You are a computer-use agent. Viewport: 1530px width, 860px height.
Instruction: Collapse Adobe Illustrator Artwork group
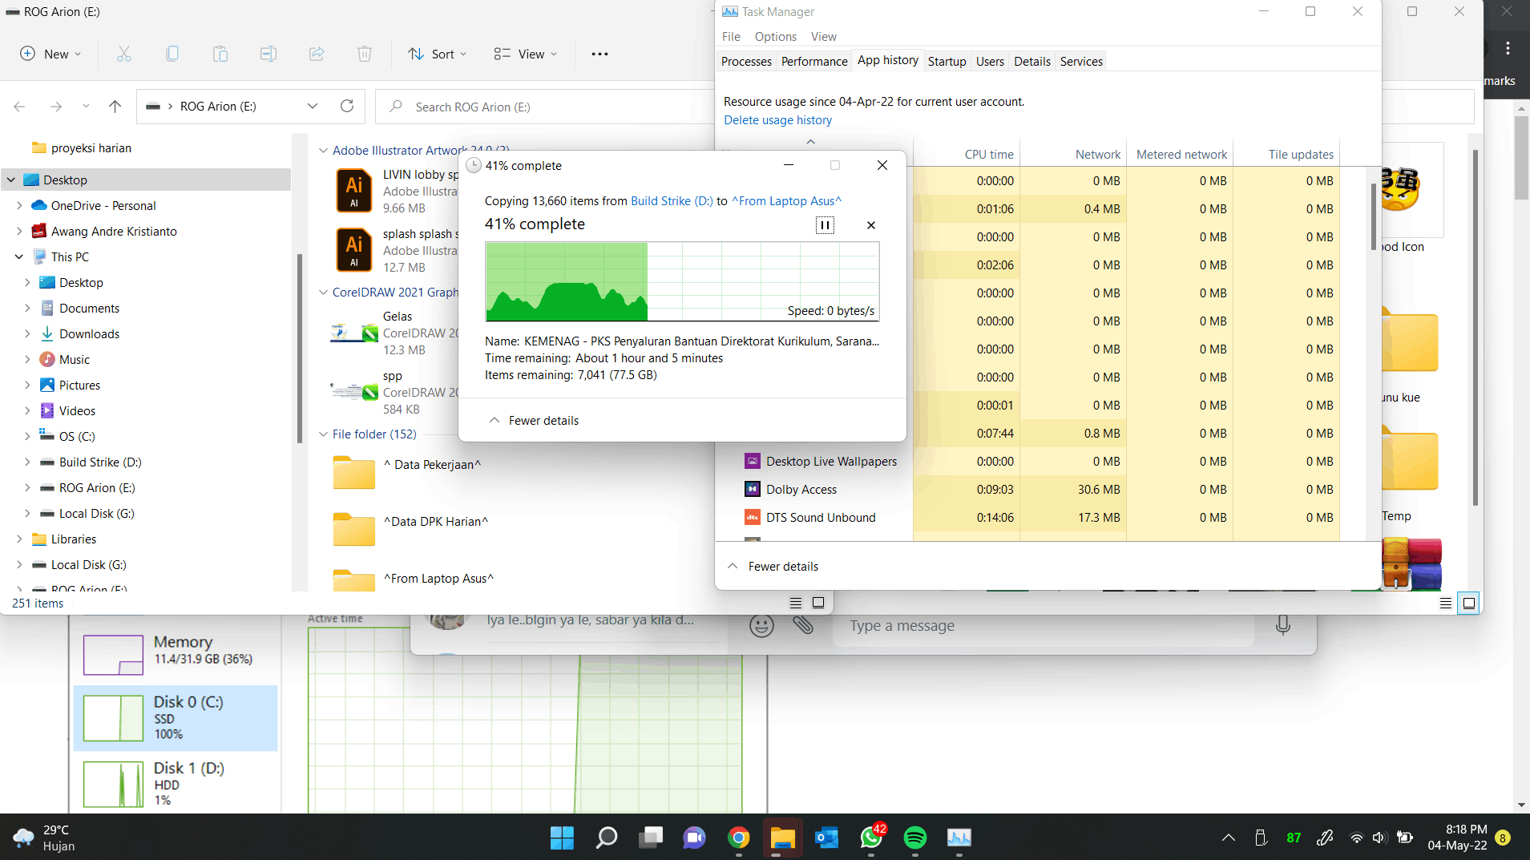click(x=323, y=151)
